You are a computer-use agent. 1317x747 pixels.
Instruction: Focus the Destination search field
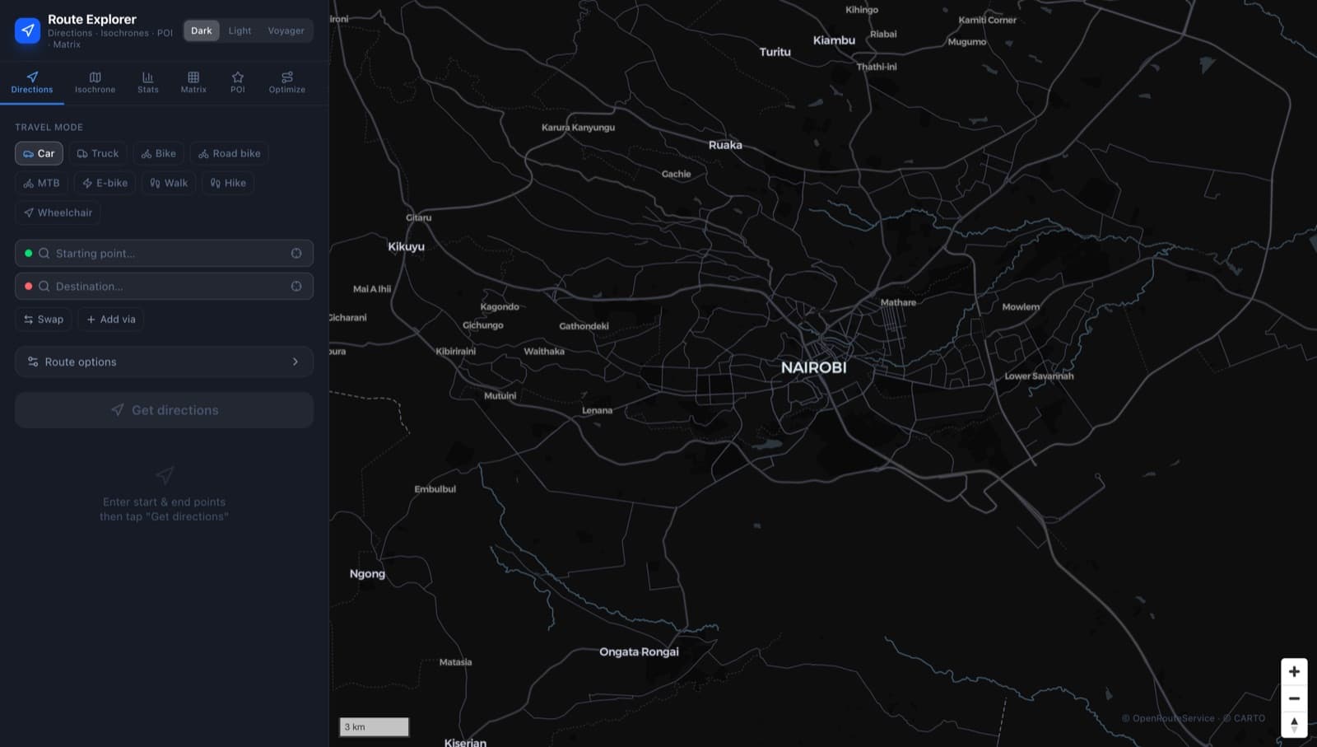point(164,286)
